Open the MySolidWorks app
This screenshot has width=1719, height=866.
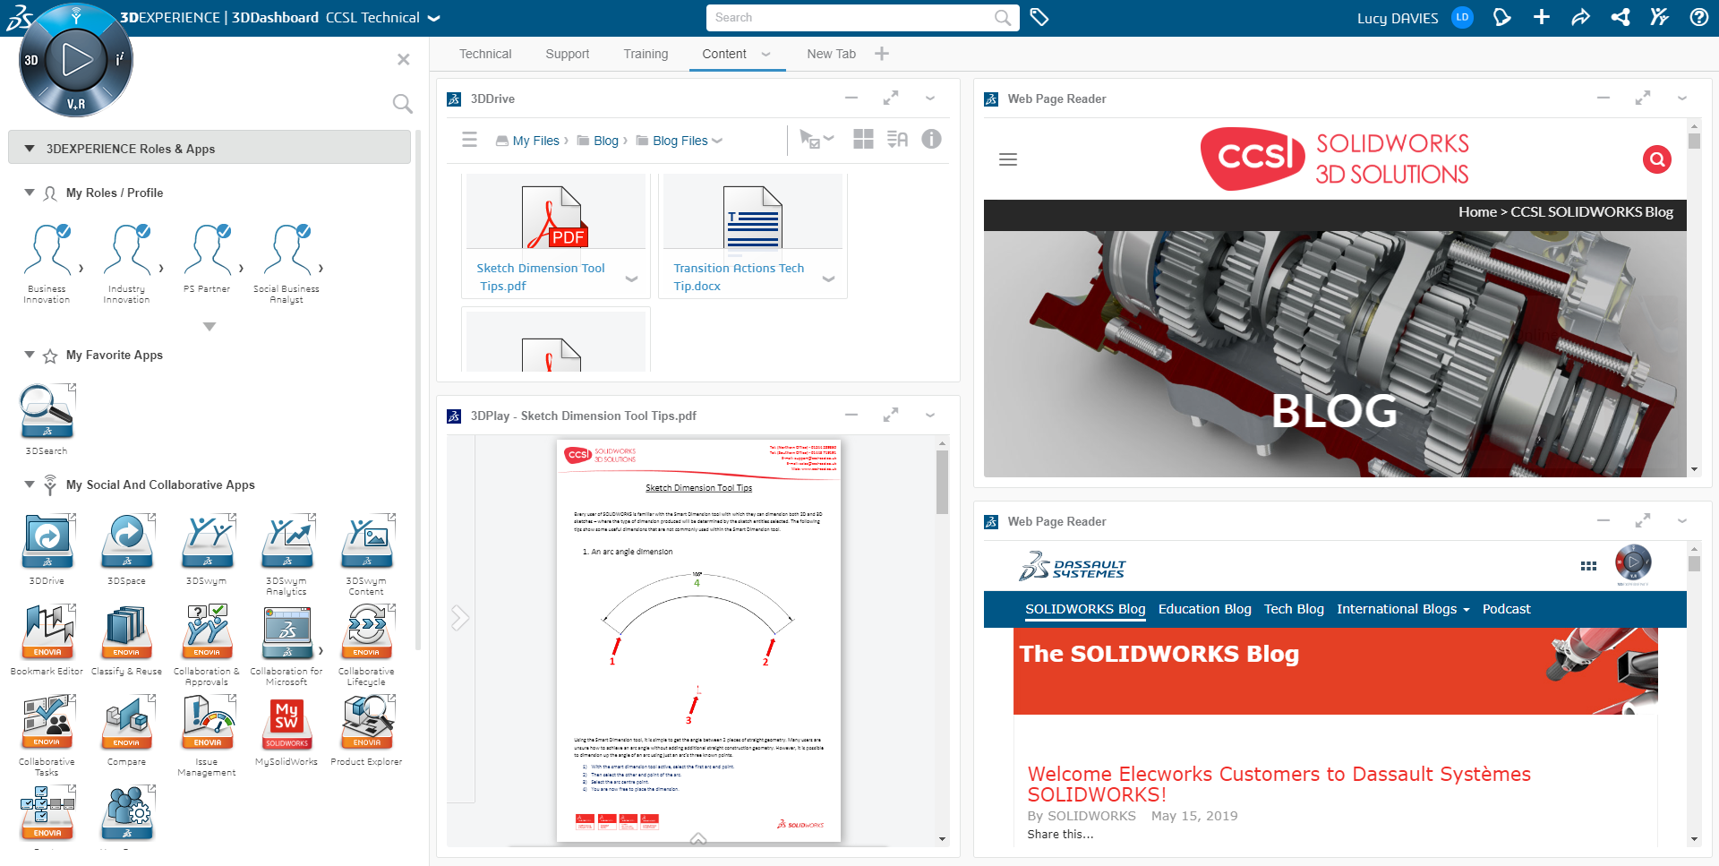[286, 723]
